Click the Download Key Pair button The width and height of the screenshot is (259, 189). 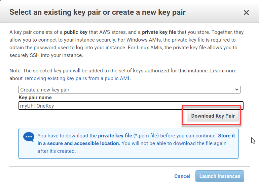coord(213,116)
